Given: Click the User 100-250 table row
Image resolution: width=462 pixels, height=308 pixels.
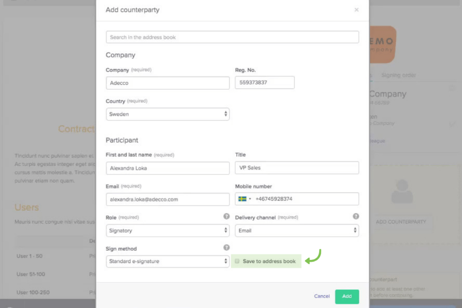Looking at the screenshot, I should point(55,292).
